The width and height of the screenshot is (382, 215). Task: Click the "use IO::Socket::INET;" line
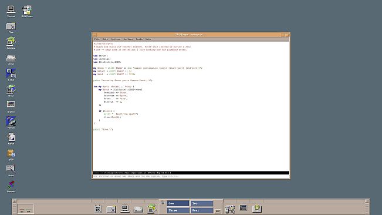(x=107, y=62)
